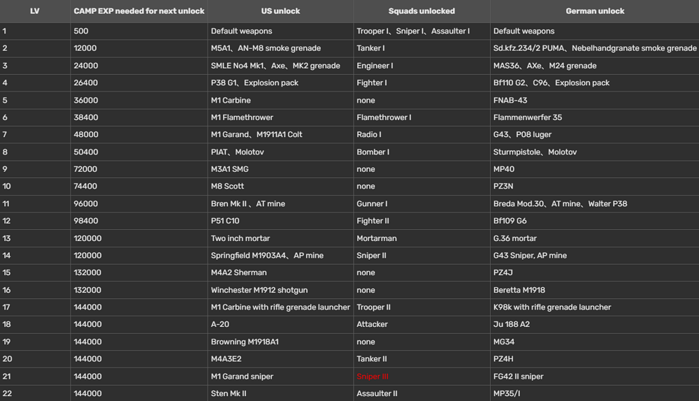Click the US unlock column header

[x=280, y=11]
